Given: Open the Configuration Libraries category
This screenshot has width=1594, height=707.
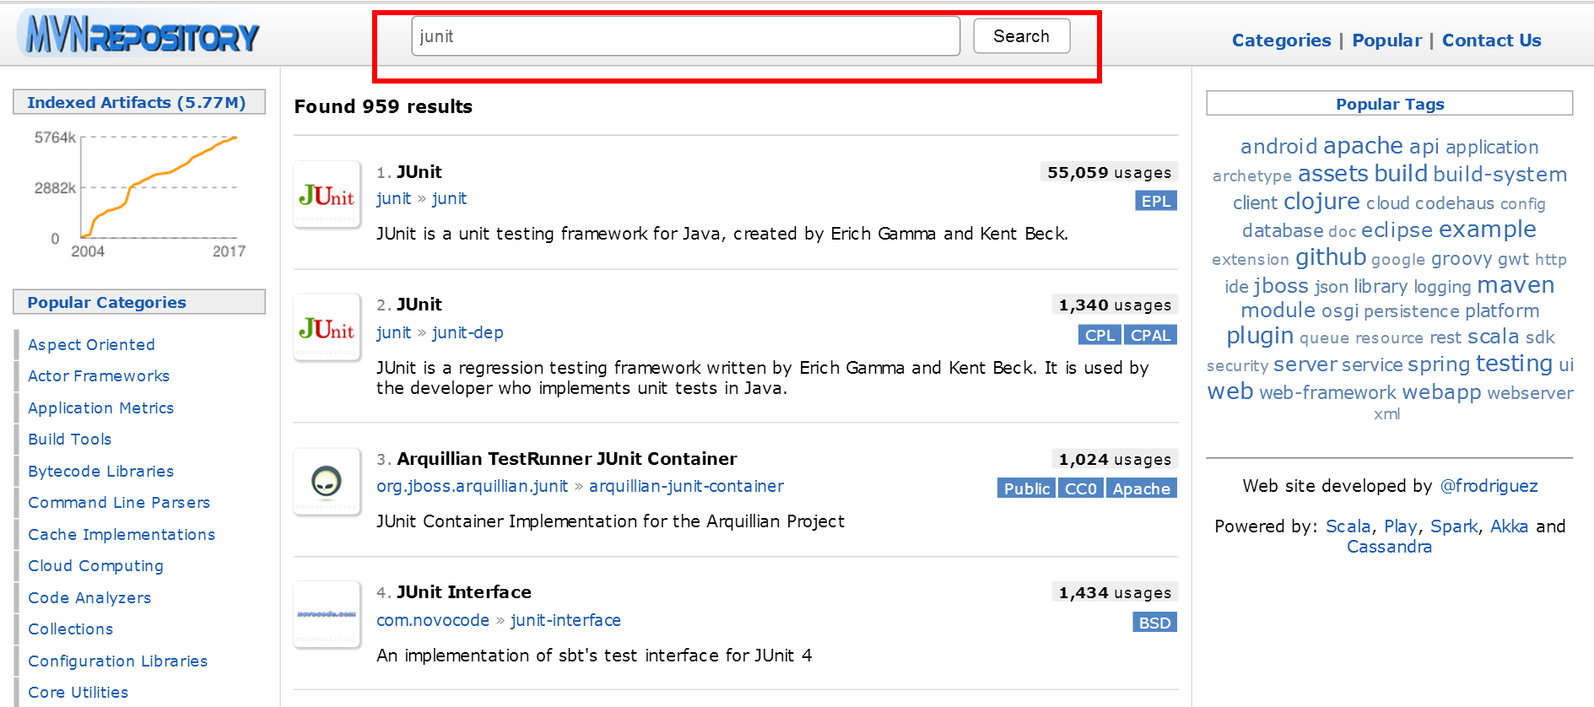Looking at the screenshot, I should click(117, 661).
